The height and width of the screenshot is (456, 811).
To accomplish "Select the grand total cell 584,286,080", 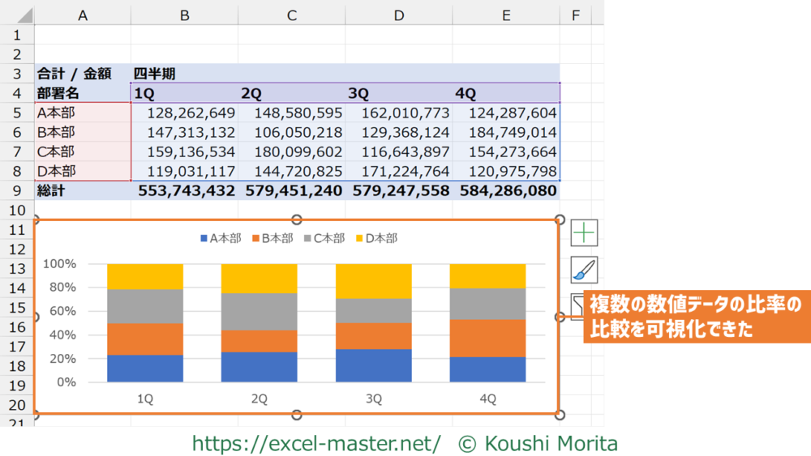I will coord(508,191).
